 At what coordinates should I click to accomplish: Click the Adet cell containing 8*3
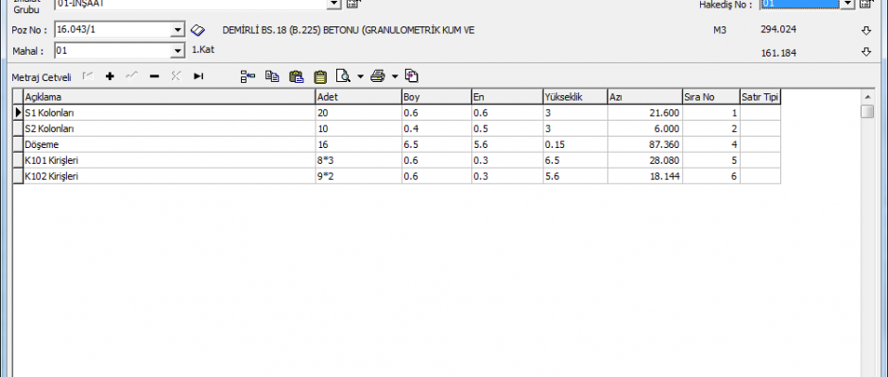357,160
